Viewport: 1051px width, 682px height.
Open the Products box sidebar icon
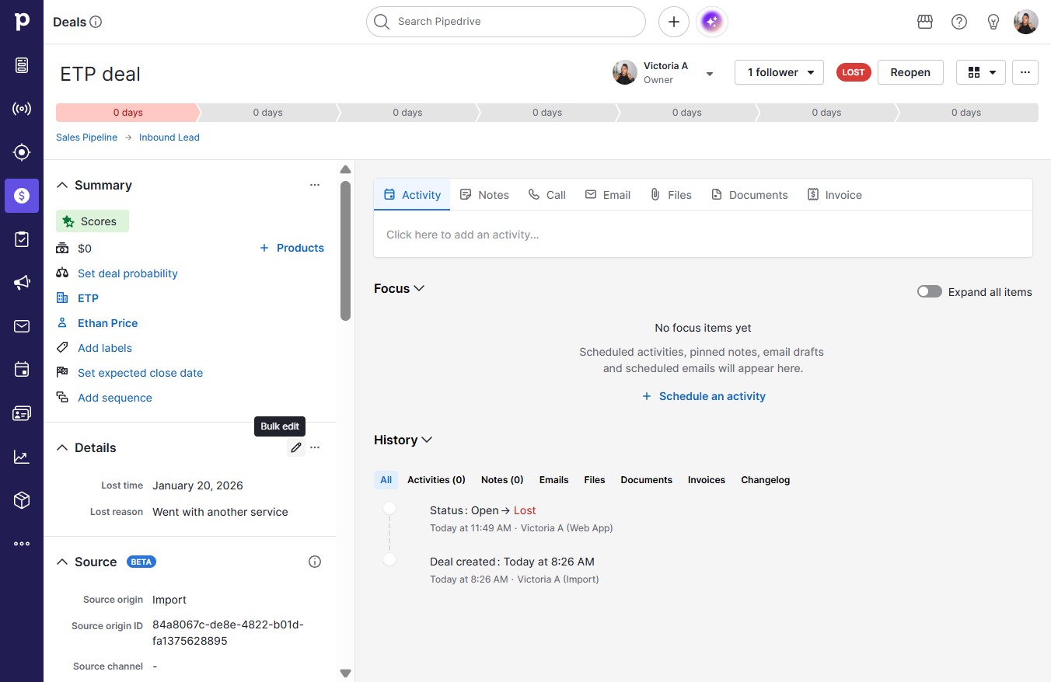click(22, 500)
